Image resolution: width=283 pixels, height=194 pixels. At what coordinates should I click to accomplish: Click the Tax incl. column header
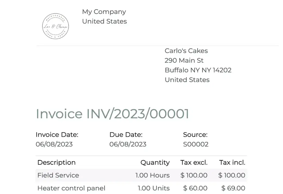232,162
